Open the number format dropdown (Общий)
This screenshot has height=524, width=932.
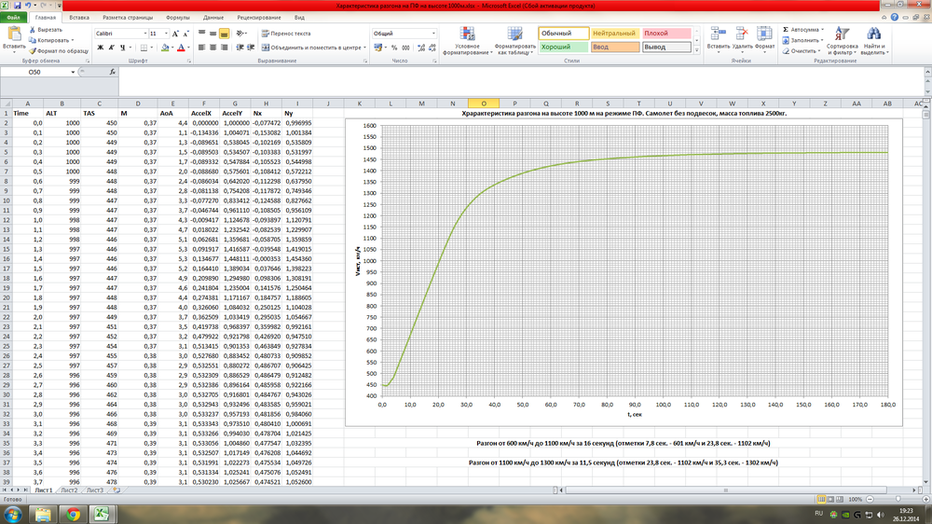point(432,34)
